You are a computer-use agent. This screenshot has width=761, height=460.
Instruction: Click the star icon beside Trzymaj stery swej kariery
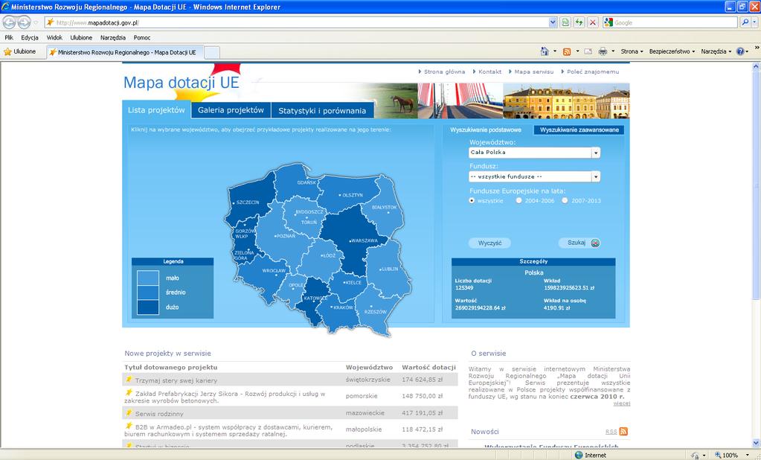coord(129,380)
